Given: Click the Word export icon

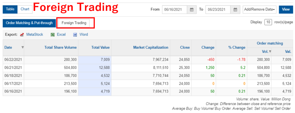Looking at the screenshot, I should tap(75, 35).
